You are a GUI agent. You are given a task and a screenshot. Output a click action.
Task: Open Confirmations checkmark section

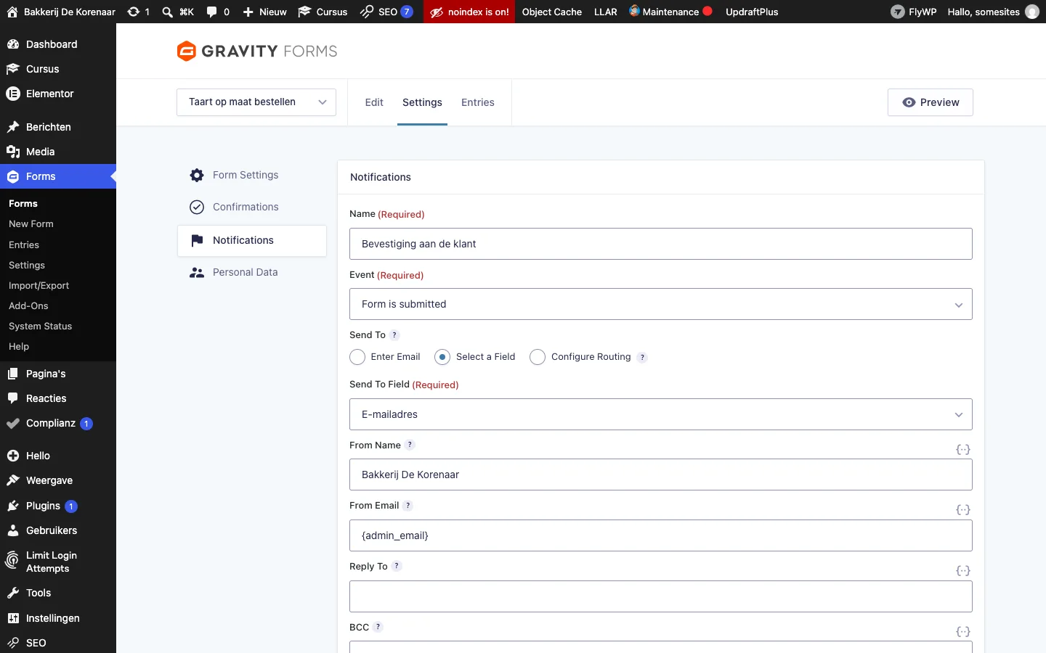point(252,207)
